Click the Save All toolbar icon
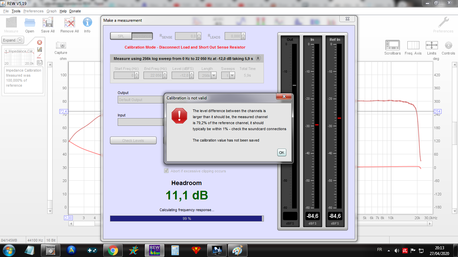Screen dimensions: 458x257 pyautogui.click(x=48, y=25)
